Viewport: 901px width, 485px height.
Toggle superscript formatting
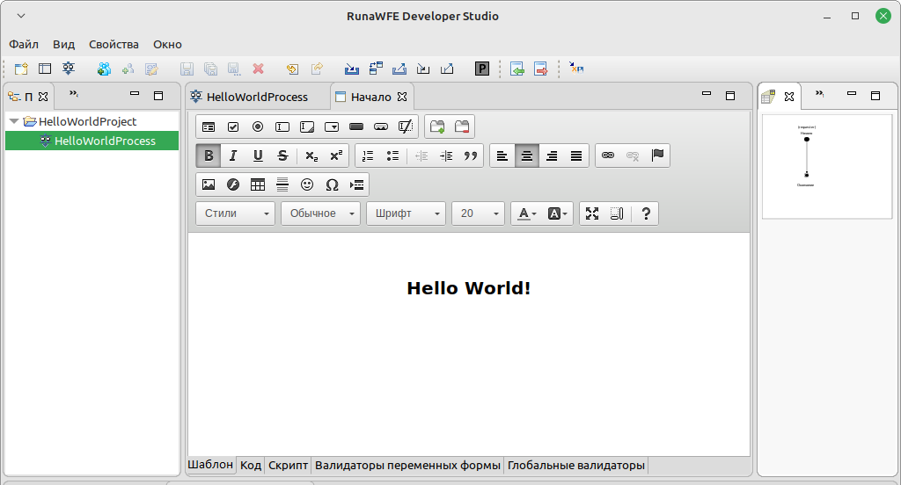click(336, 156)
